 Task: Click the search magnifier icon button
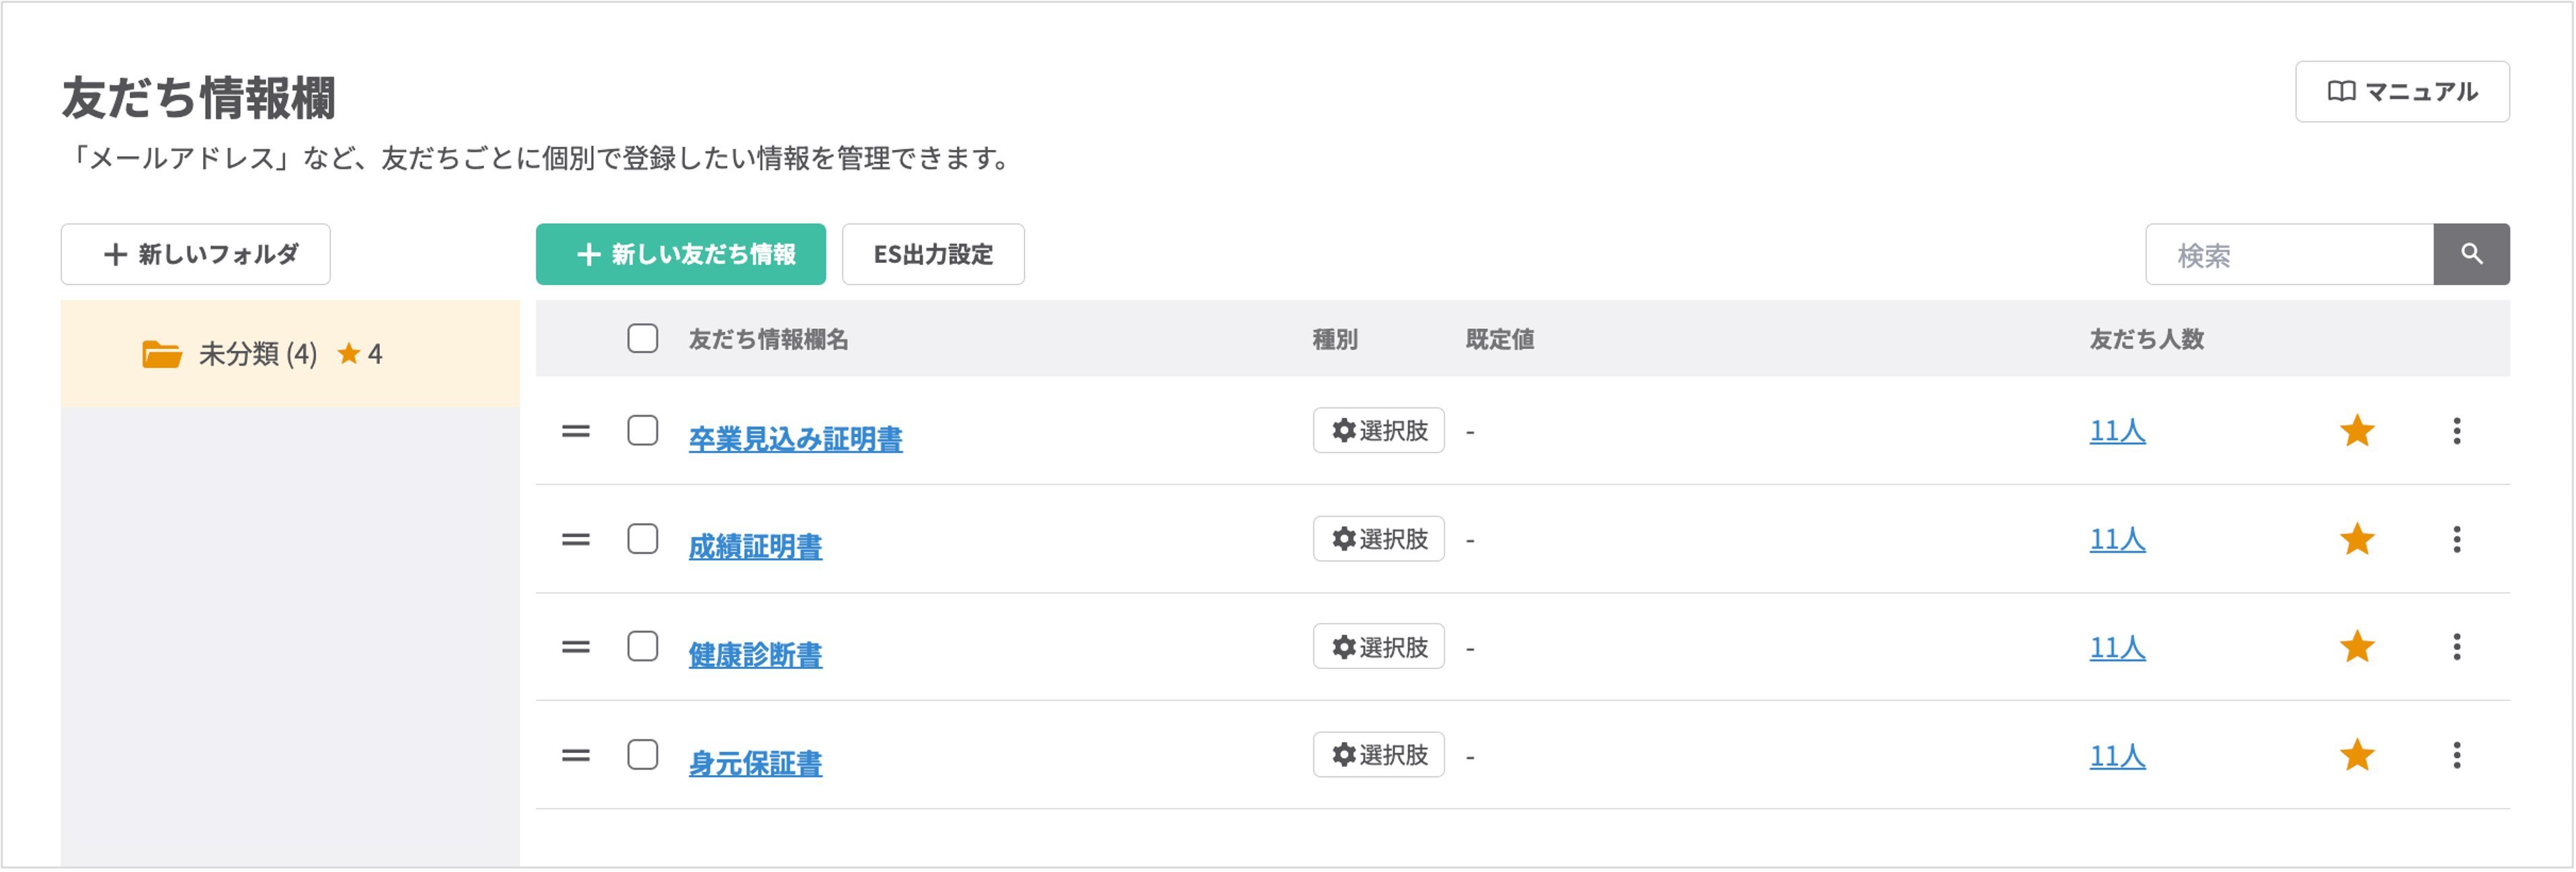(x=2471, y=254)
